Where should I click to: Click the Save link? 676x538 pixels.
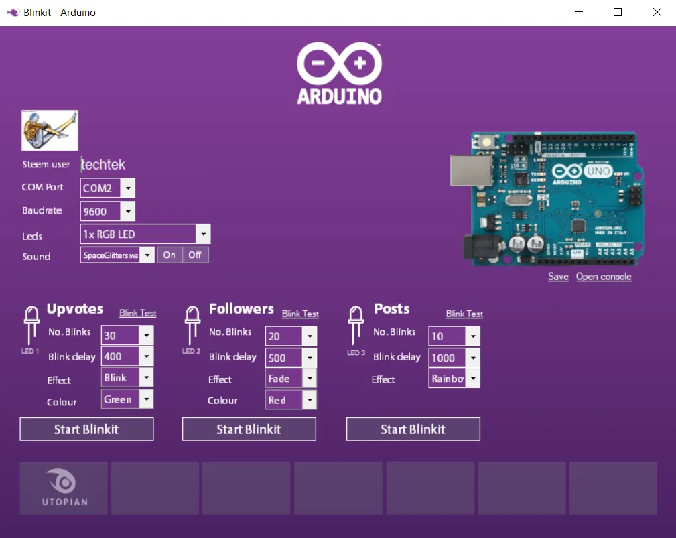point(558,277)
